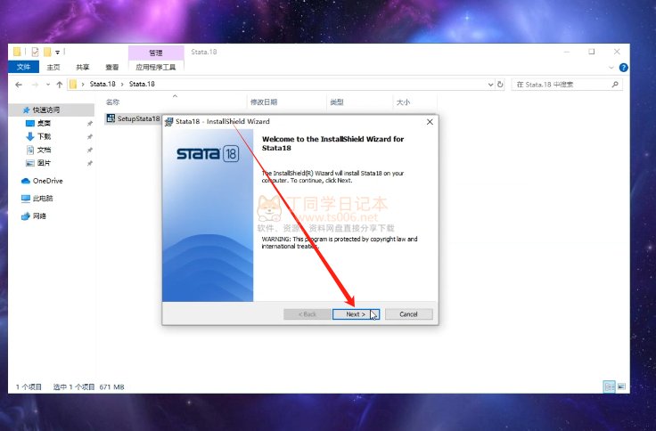Switch to the 主页 ribbon tab
Screen dimensions: 656x431
point(53,67)
